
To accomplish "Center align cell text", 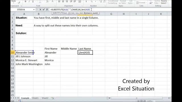I will click(63, 1).
